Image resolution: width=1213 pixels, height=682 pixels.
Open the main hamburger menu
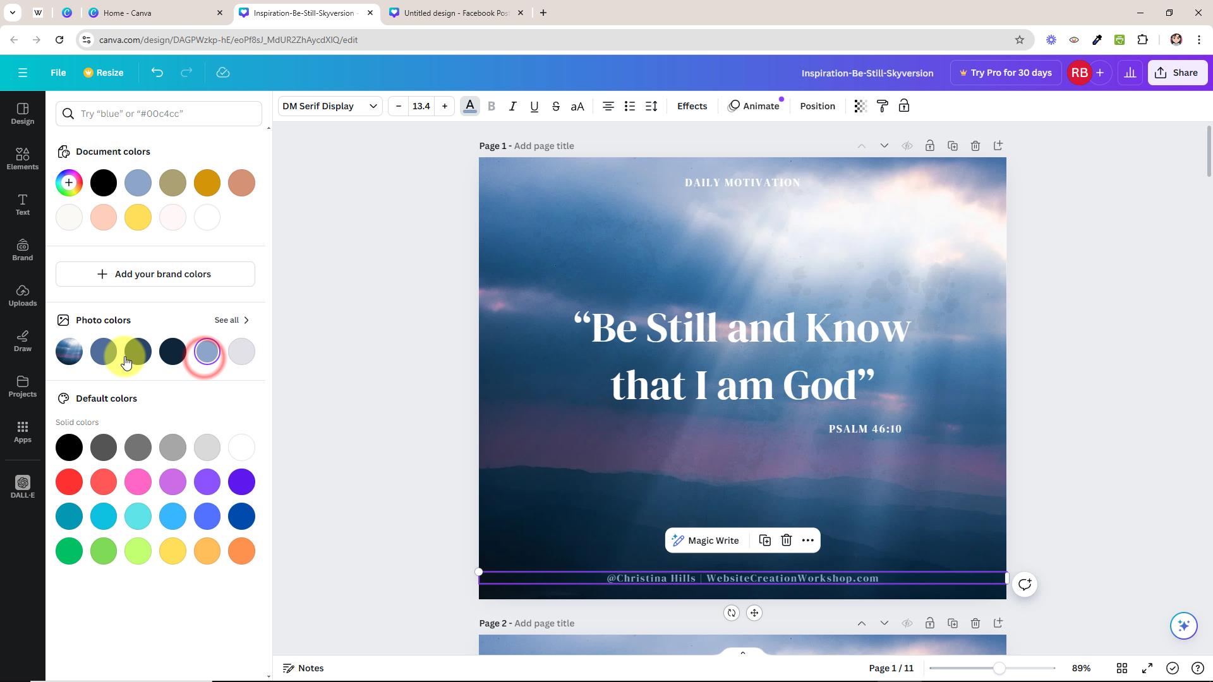pyautogui.click(x=23, y=73)
